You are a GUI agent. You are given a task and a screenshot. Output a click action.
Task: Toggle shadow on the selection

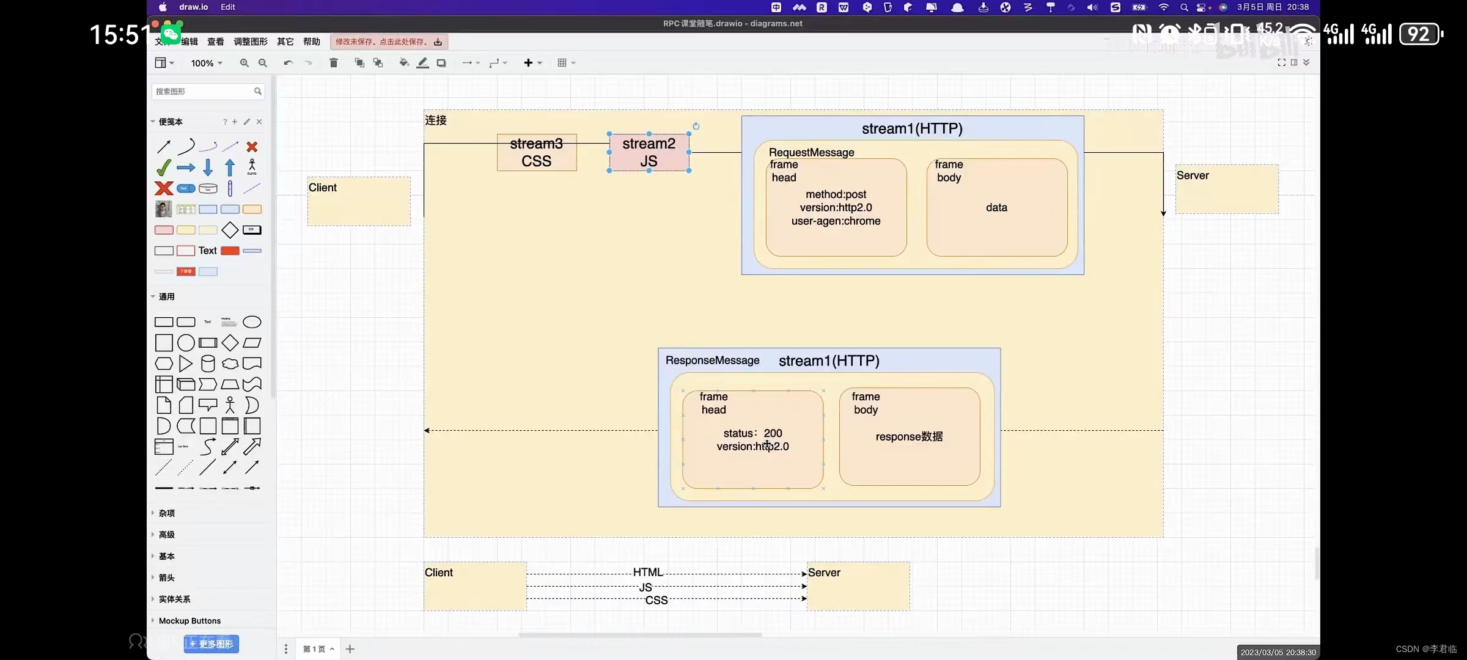[x=441, y=62]
